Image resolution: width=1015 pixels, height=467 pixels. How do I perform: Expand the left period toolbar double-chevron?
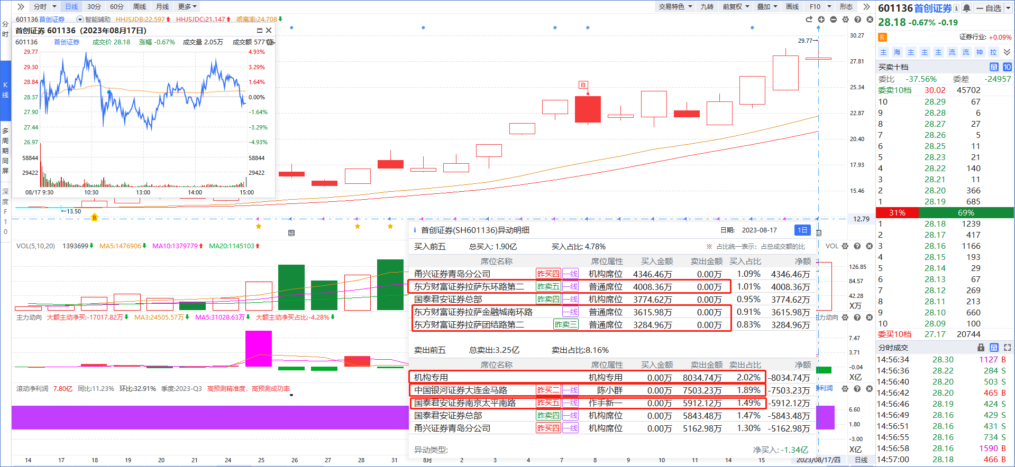pyautogui.click(x=21, y=6)
